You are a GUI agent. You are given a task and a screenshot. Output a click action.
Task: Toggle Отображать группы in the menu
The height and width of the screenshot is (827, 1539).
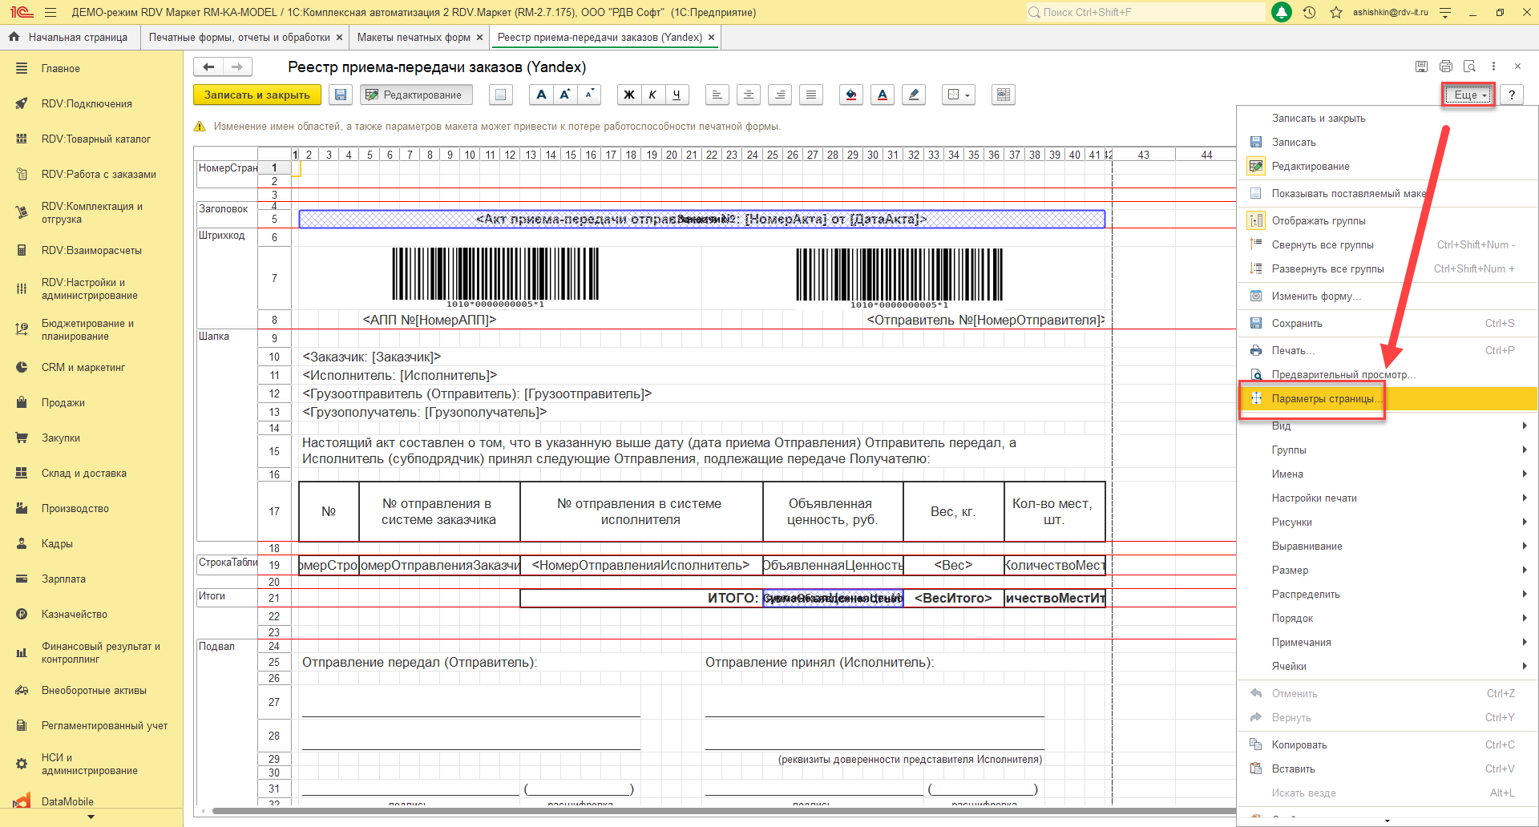pyautogui.click(x=1319, y=220)
